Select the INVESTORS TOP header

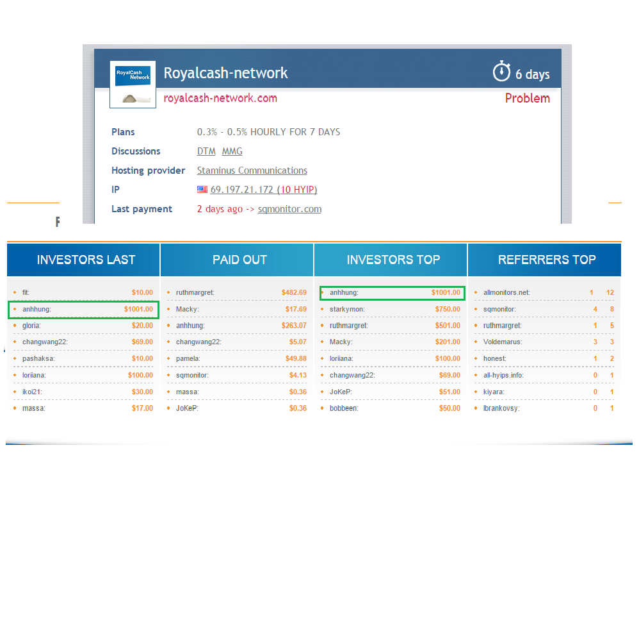tap(391, 260)
